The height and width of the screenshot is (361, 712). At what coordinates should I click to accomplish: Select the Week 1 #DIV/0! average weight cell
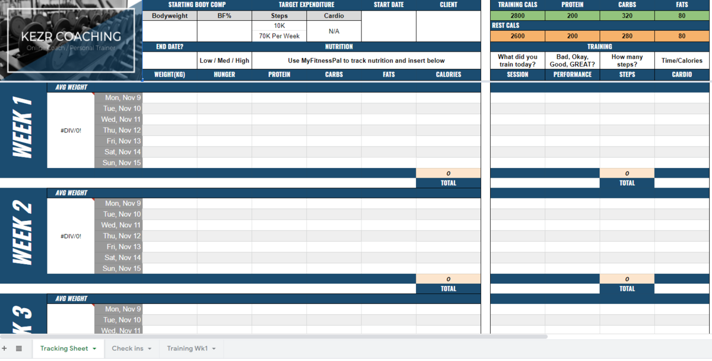tap(71, 130)
